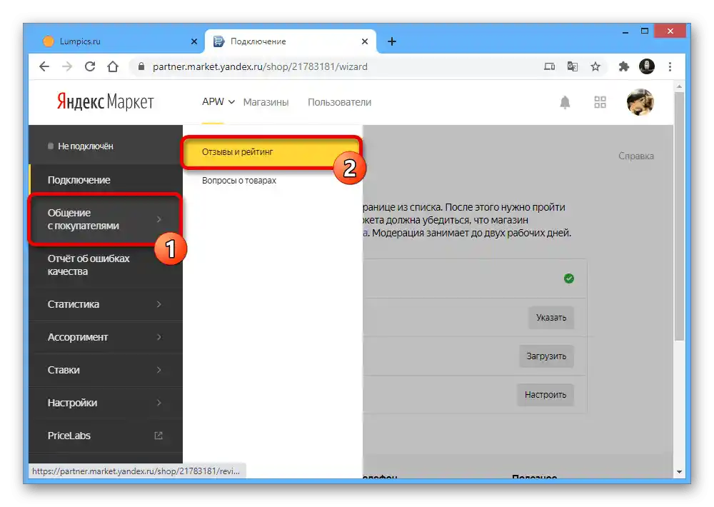Expand Общение с покупателями submenu chevron
714x507 pixels.
(159, 219)
